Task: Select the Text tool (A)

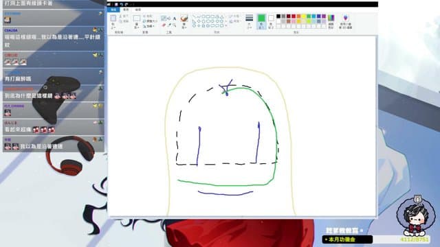Action: tap(174, 19)
